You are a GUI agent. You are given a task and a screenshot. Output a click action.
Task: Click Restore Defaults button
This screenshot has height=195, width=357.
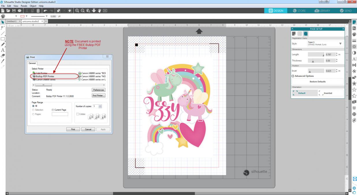point(317,82)
